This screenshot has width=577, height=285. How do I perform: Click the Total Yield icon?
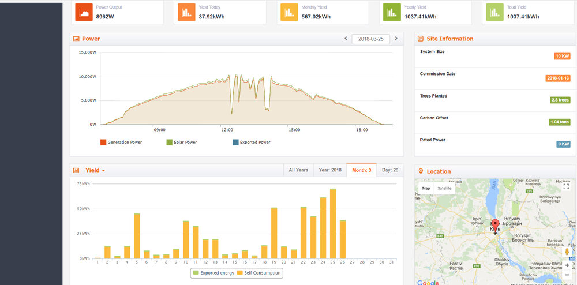tap(494, 12)
